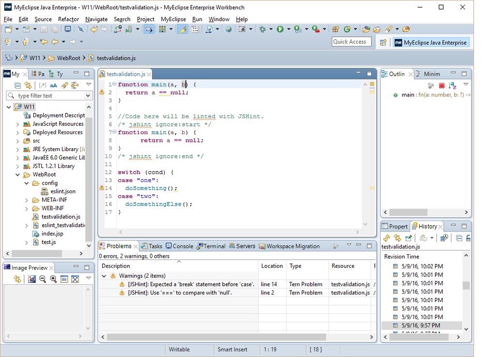This screenshot has width=496, height=357.
Task: Open the explorer panel view menu triangle
Action: pos(89,84)
